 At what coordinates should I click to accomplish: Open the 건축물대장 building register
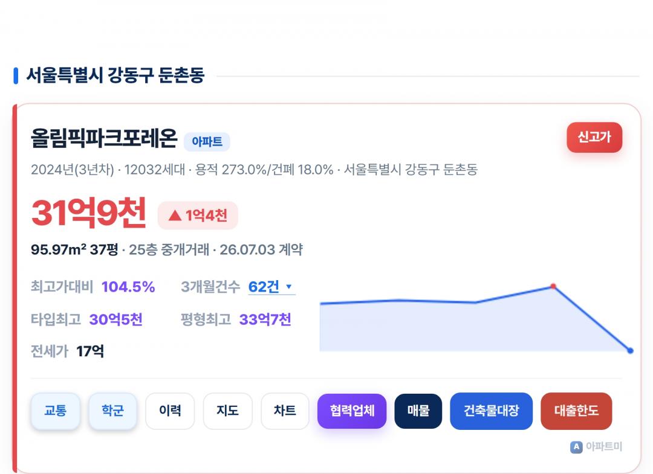point(491,411)
